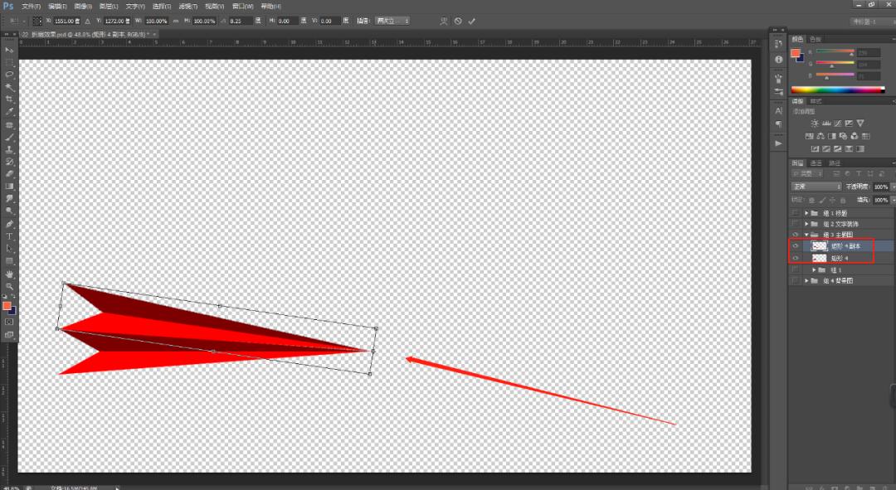
Task: Select the Gradient tool
Action: [9, 187]
